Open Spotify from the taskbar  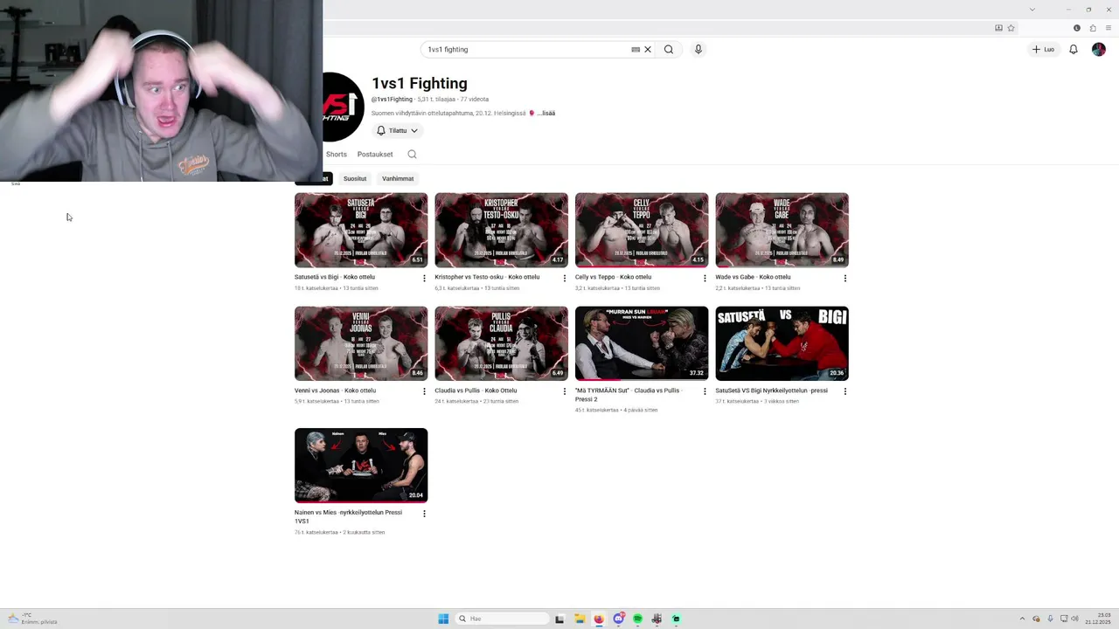(x=637, y=619)
